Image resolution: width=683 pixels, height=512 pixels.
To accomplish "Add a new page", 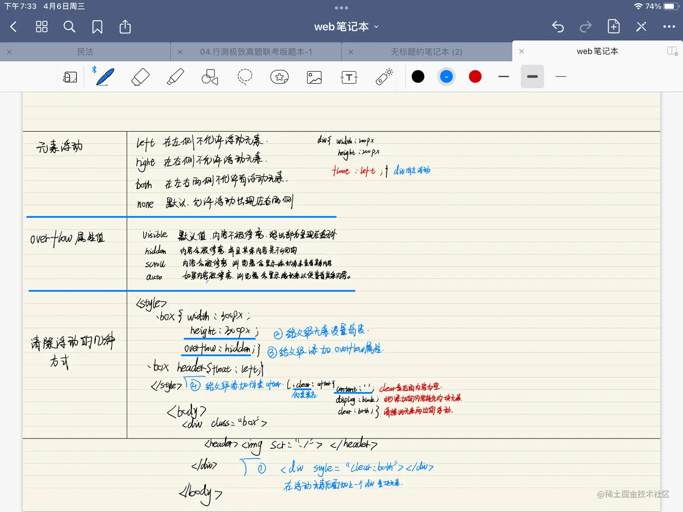I will pos(613,27).
